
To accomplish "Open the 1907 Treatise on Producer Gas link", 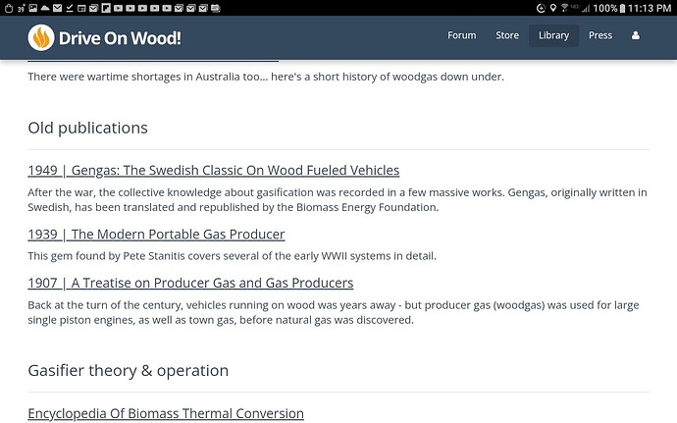I will click(190, 283).
